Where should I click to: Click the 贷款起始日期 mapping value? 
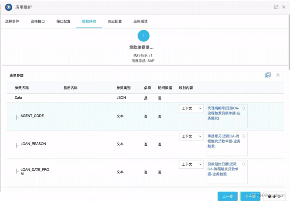tap(223, 169)
